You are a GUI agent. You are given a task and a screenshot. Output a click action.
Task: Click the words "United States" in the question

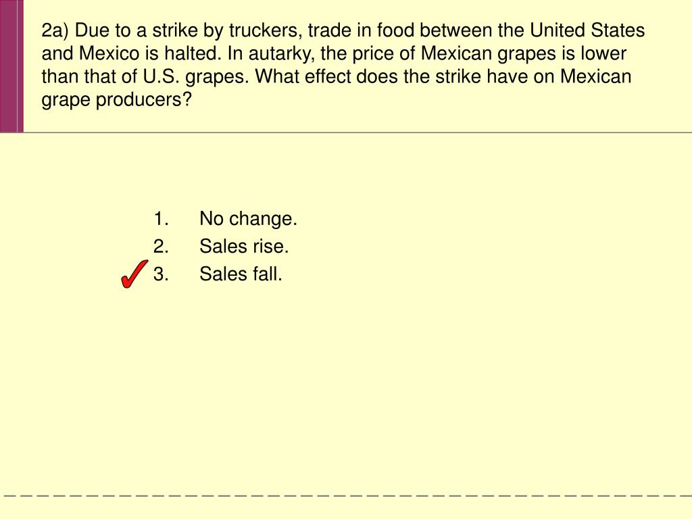click(x=587, y=30)
